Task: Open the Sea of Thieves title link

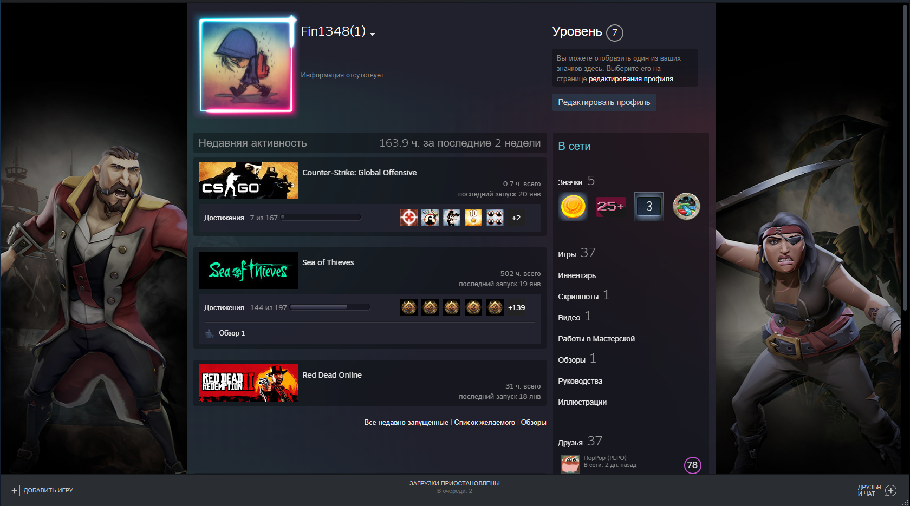Action: click(x=328, y=262)
